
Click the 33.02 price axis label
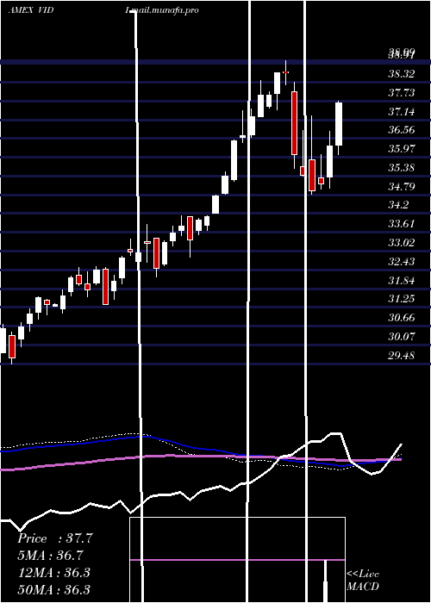point(402,243)
